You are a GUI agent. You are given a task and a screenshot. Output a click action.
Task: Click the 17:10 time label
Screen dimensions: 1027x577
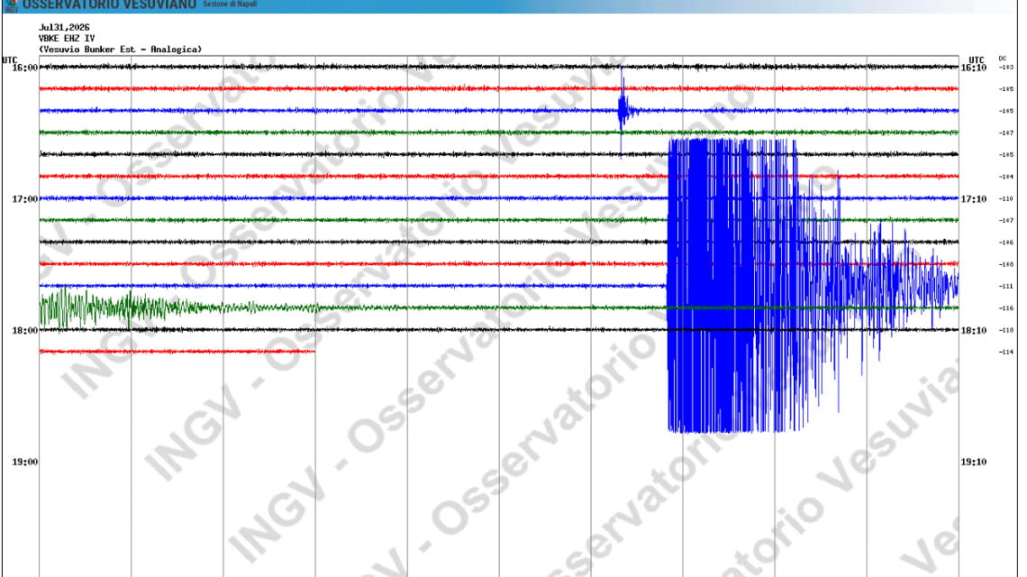click(x=974, y=198)
